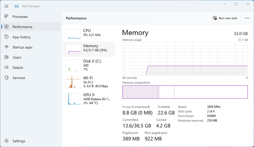Select the Disk 0 (C:) mini graph

pyautogui.click(x=73, y=65)
